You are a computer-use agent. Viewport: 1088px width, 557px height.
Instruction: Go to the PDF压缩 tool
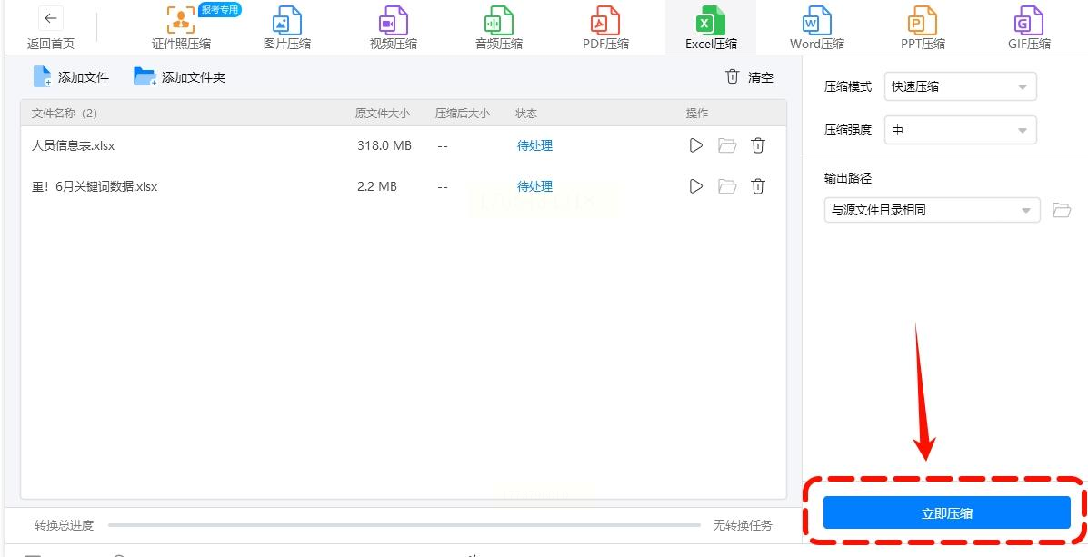point(605,28)
